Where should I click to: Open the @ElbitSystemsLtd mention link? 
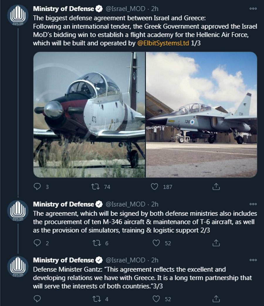(163, 43)
